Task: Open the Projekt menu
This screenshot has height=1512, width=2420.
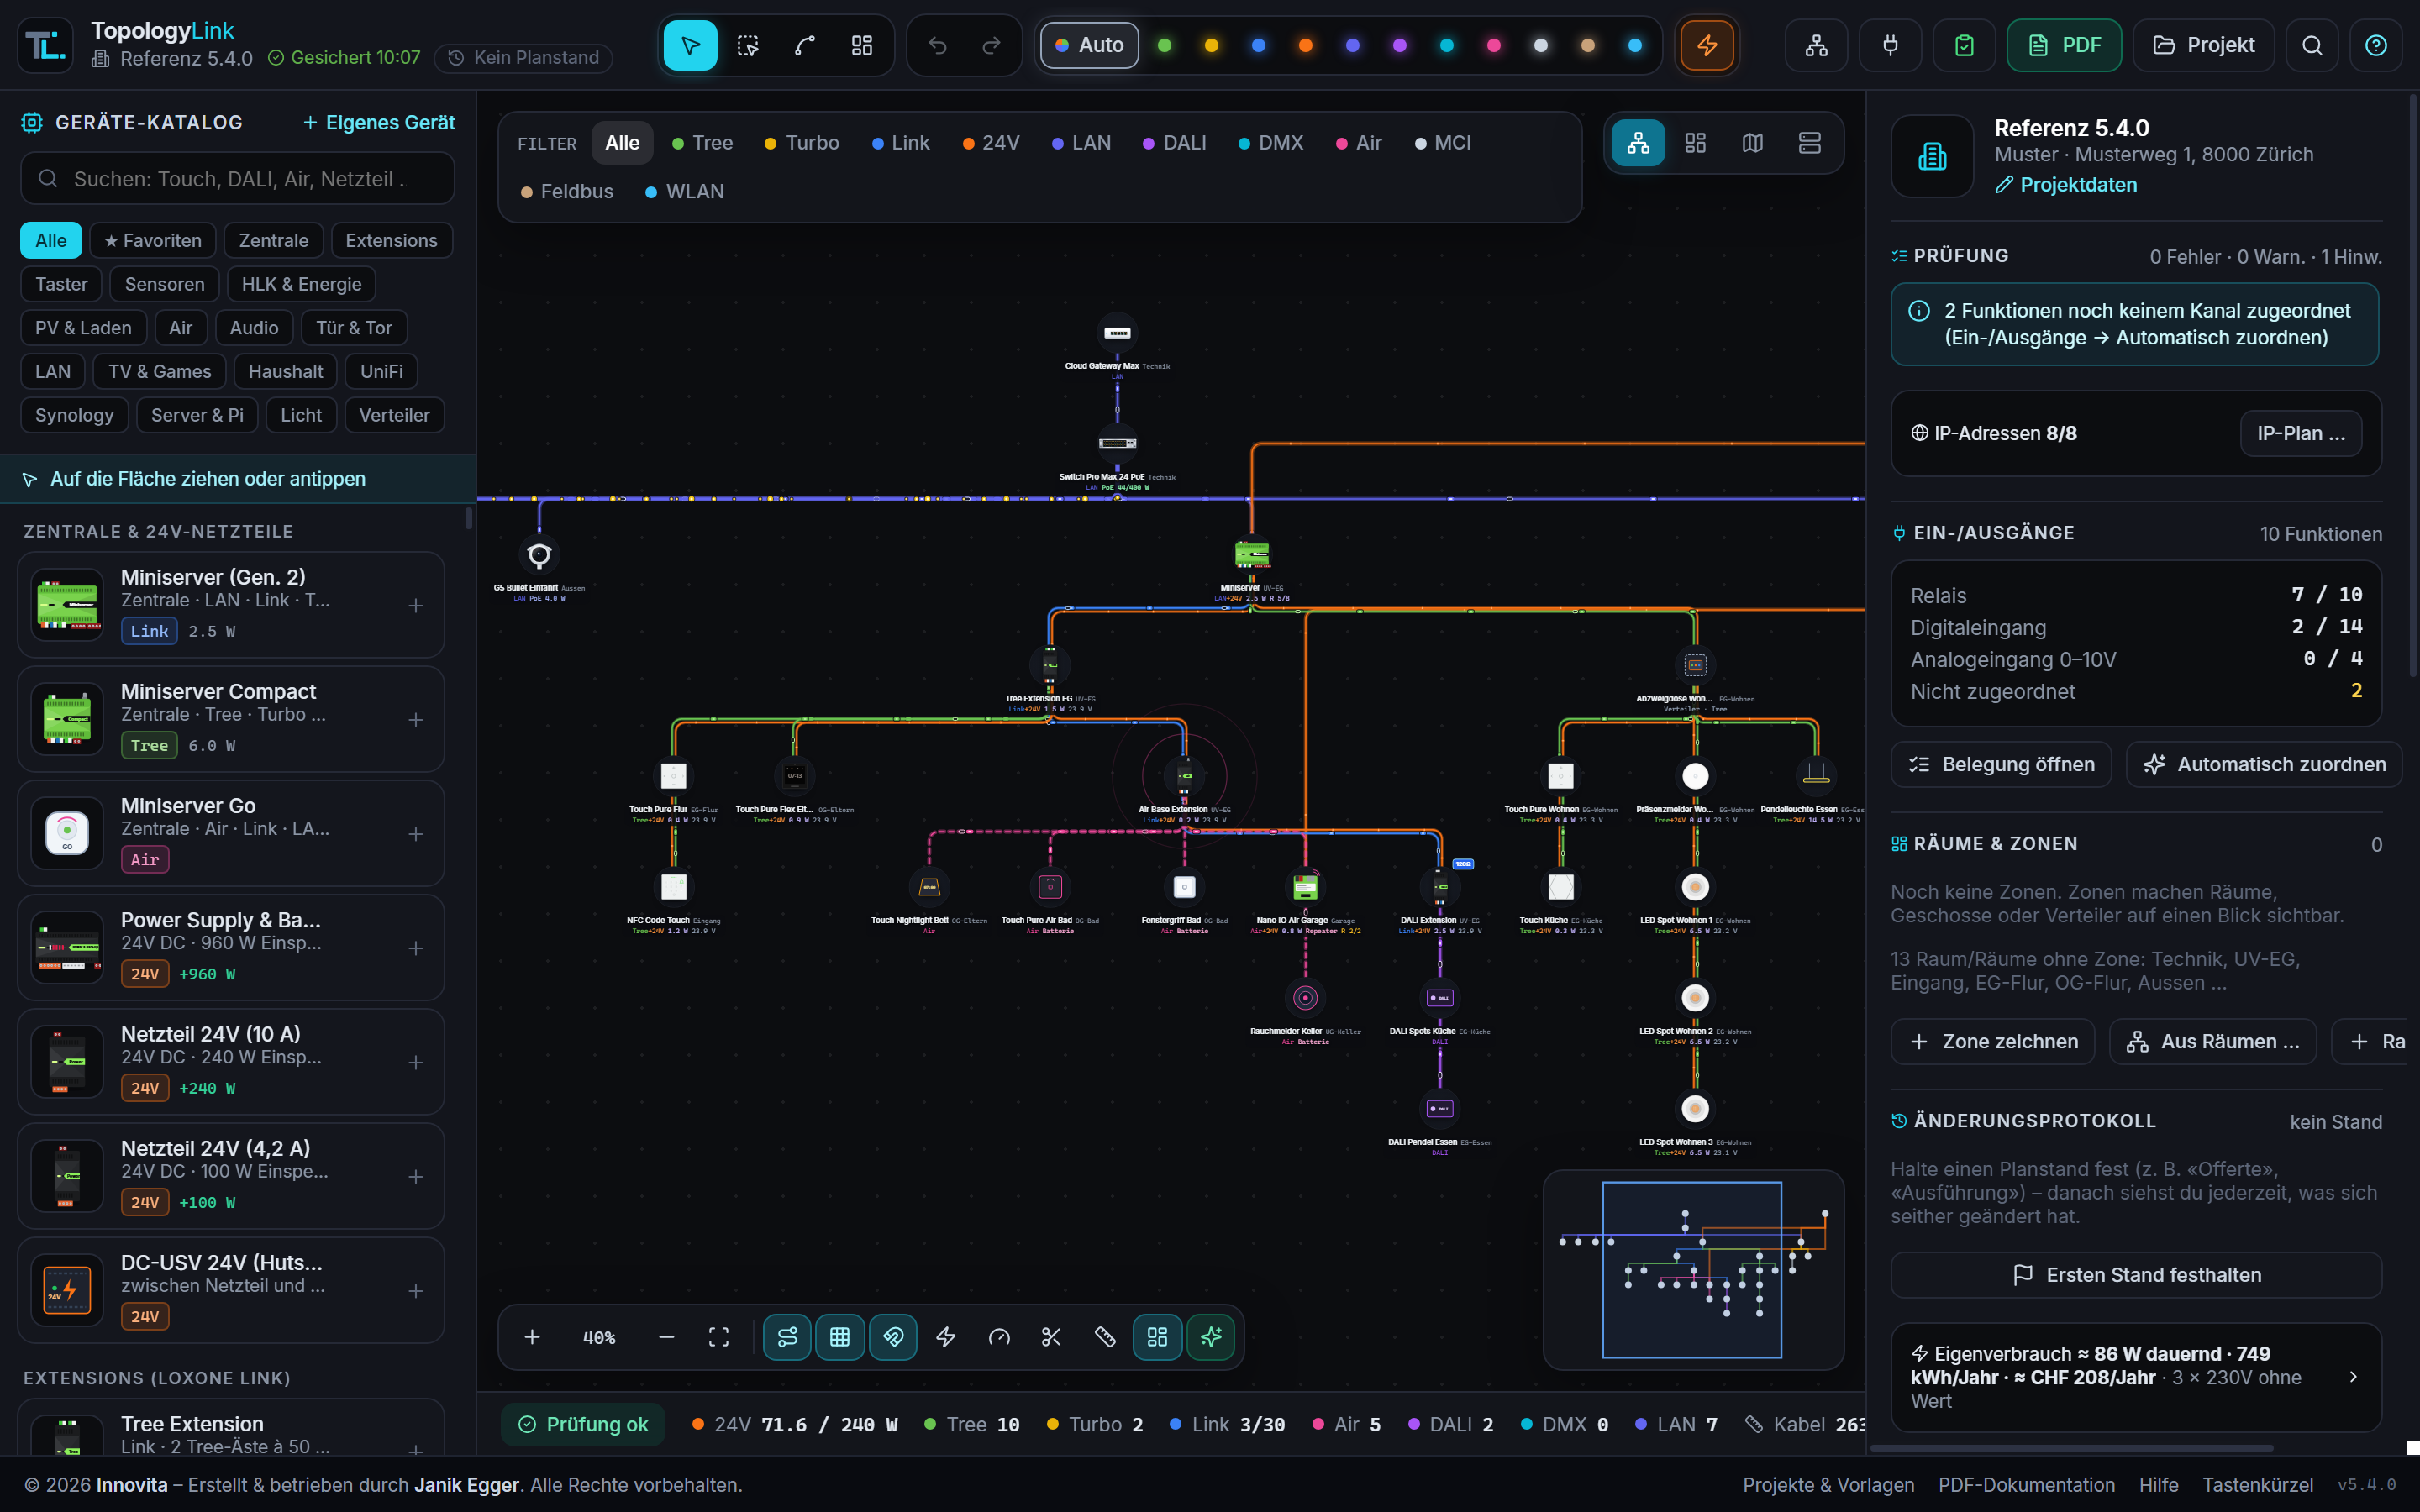Action: click(2203, 45)
